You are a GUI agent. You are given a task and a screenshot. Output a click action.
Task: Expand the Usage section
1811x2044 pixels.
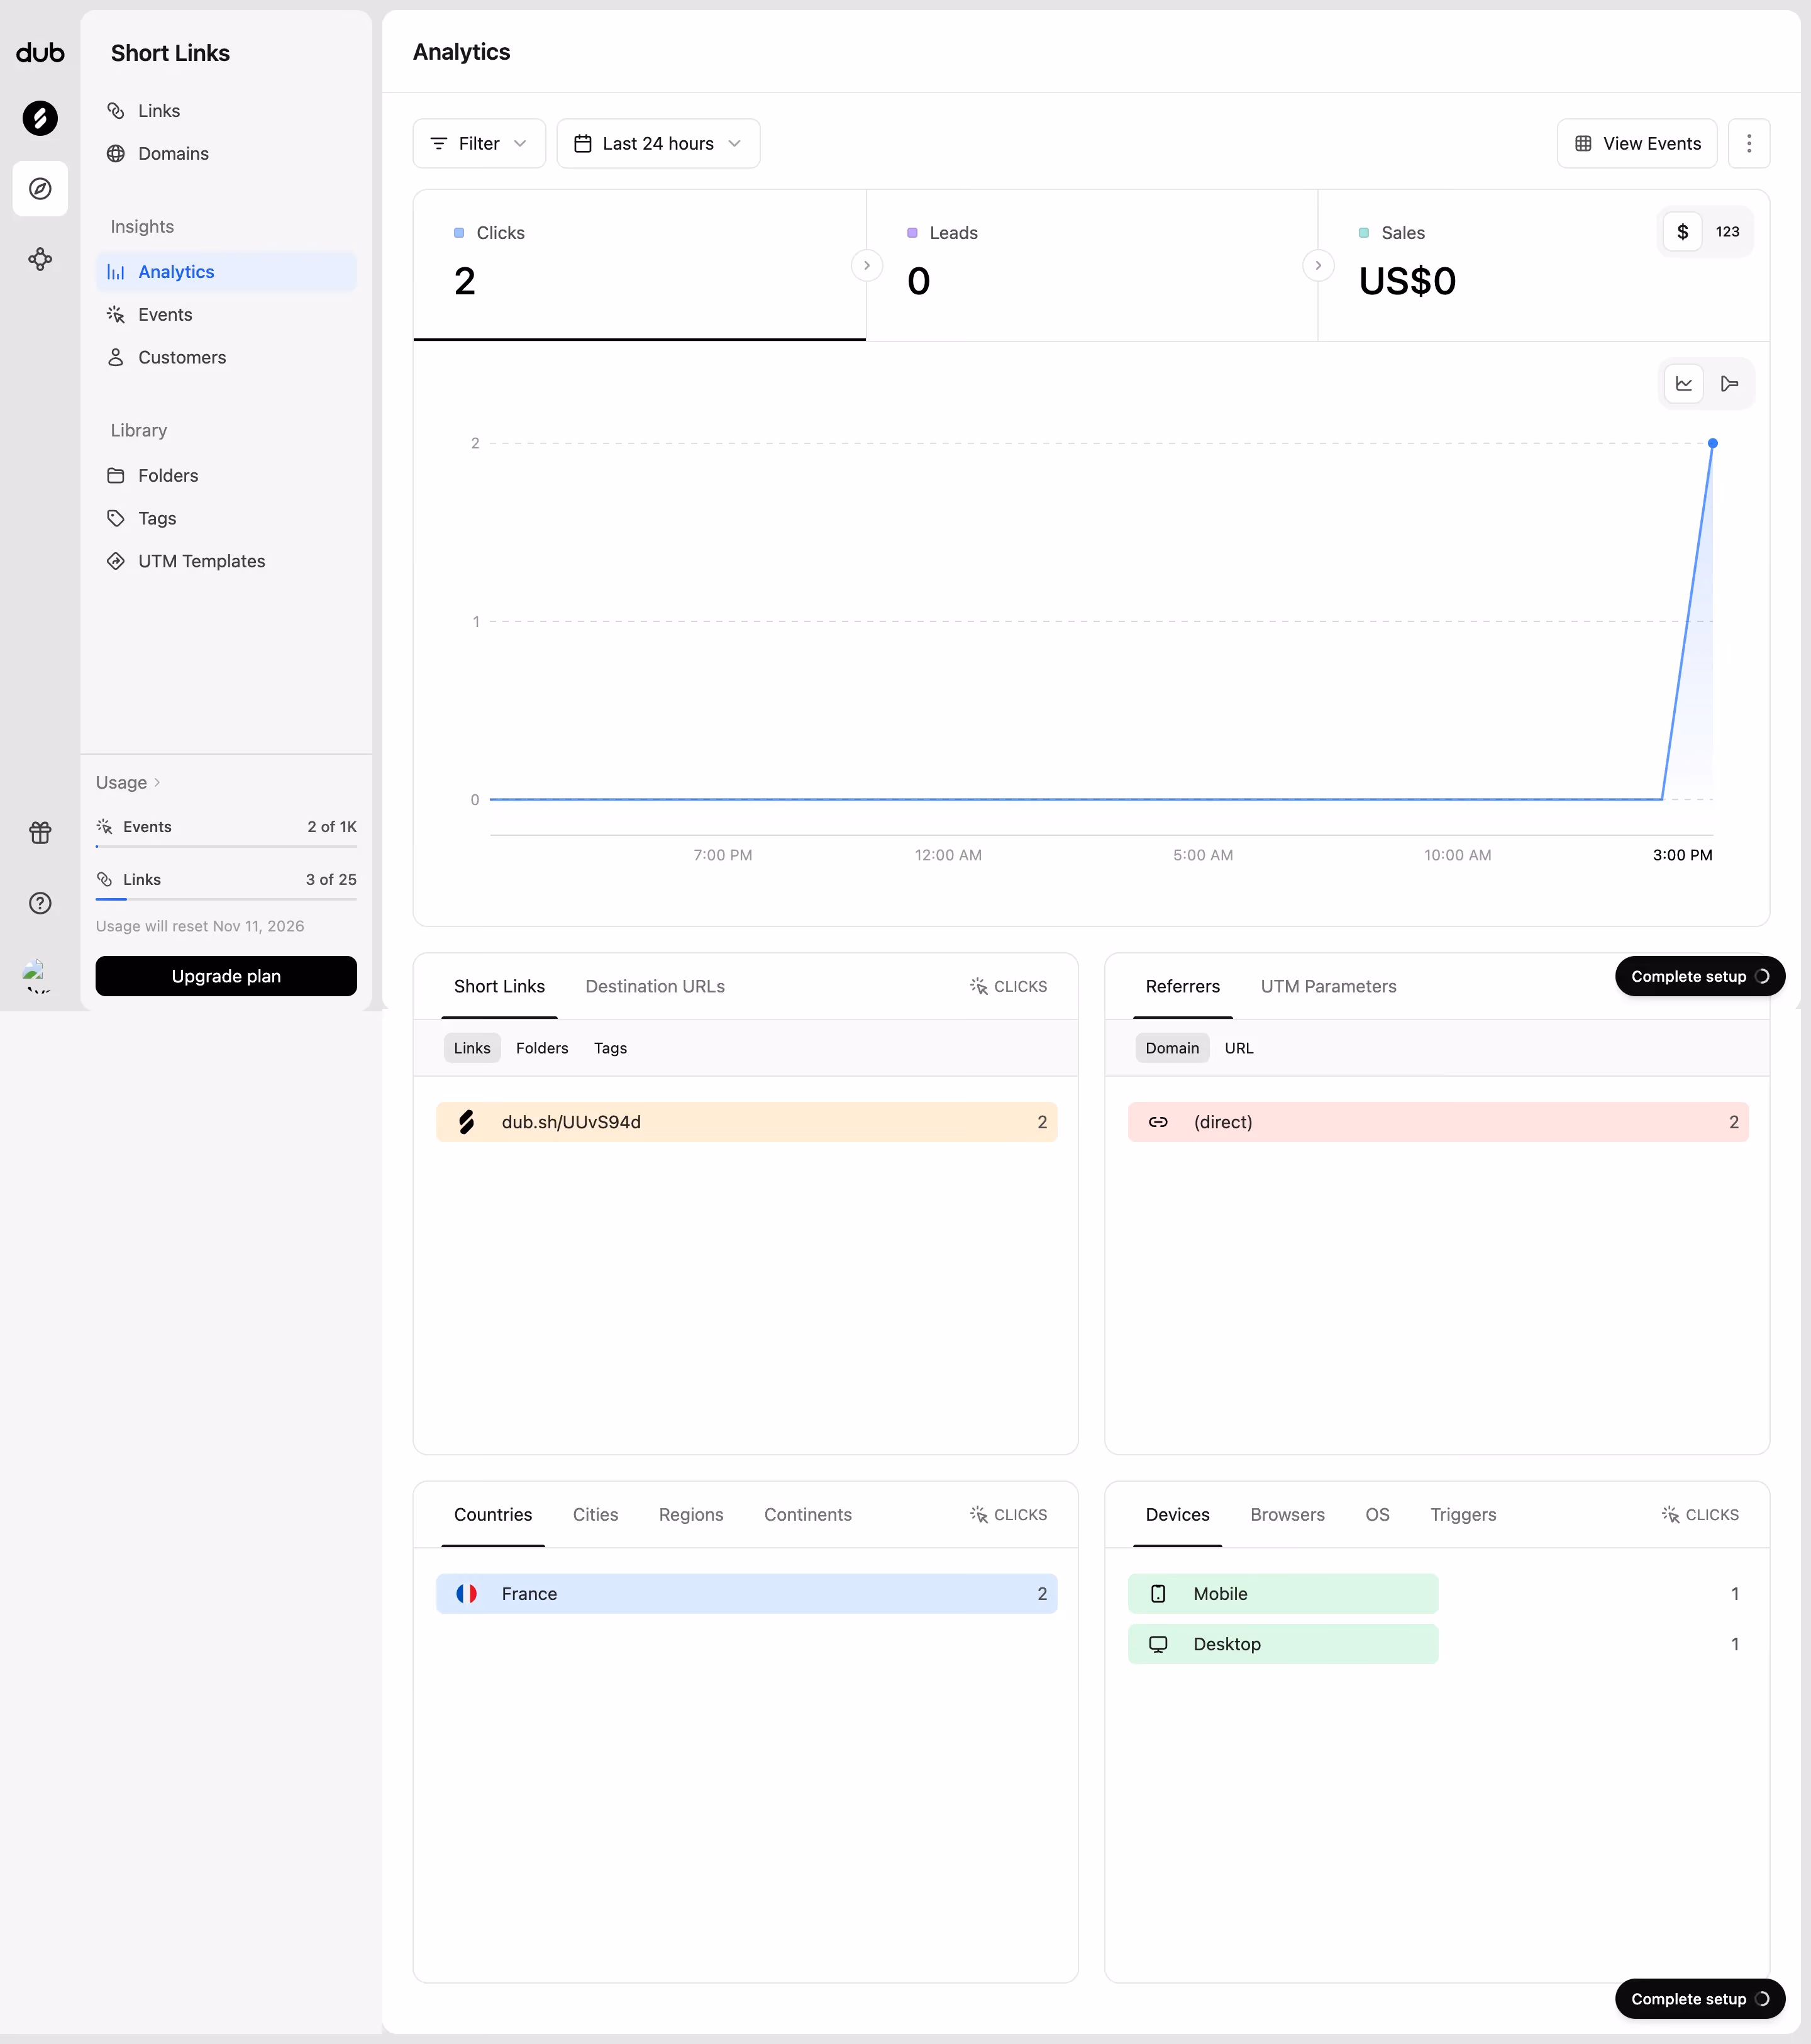click(128, 783)
